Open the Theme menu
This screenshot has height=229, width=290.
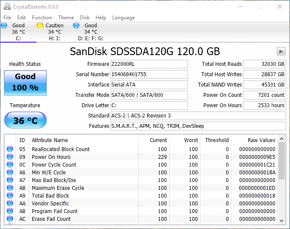(x=66, y=18)
